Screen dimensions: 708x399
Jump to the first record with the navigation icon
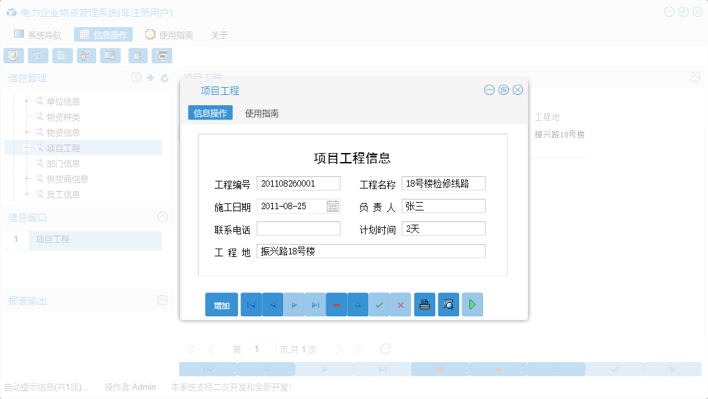[x=251, y=304]
